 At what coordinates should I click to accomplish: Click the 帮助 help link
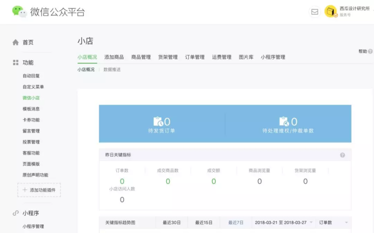point(363,51)
